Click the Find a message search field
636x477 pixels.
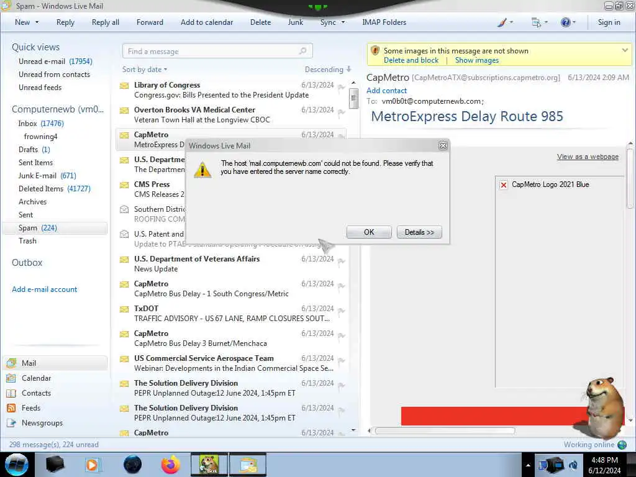(x=217, y=51)
